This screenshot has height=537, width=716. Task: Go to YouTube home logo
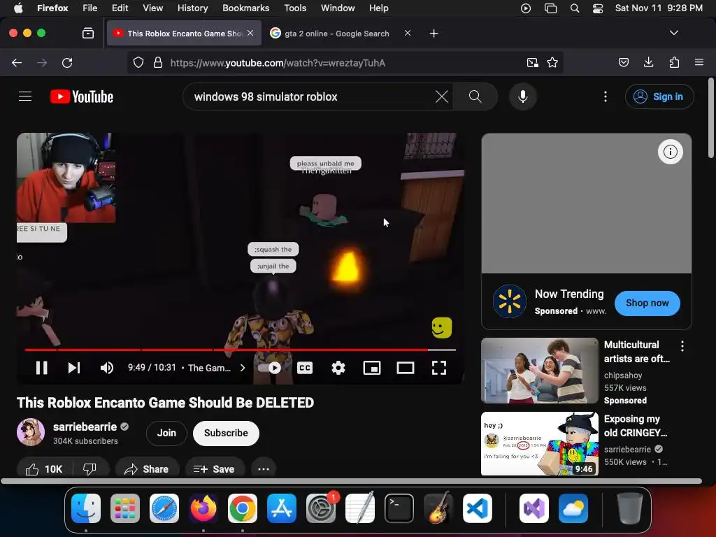tap(81, 96)
